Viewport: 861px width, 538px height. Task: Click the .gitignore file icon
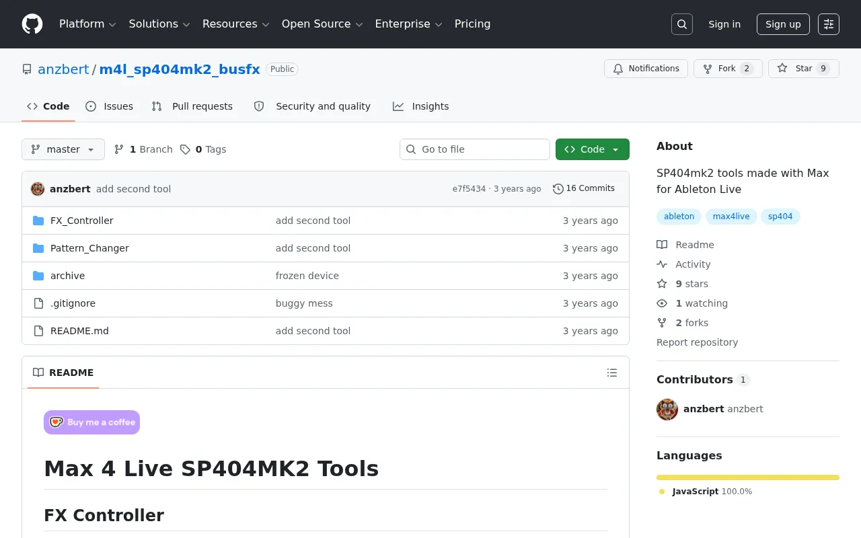[x=38, y=303]
